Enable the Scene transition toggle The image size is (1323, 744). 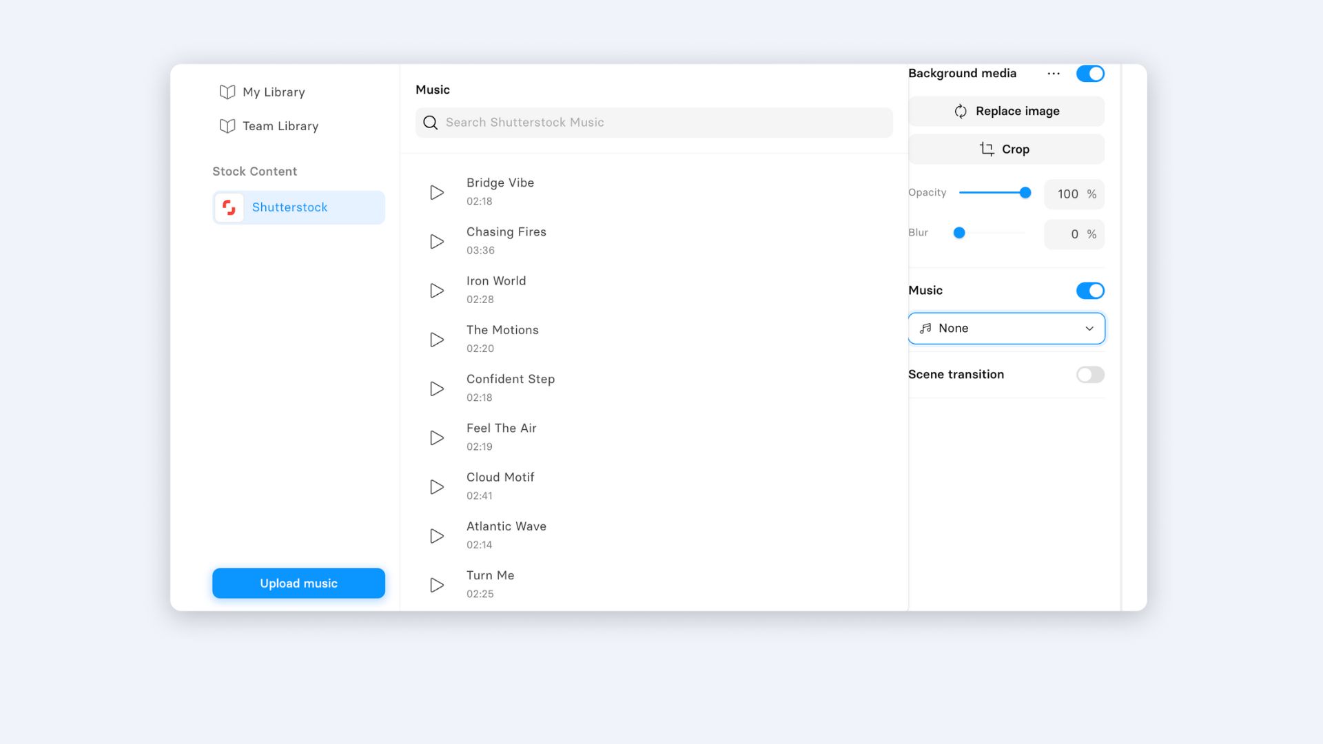[x=1090, y=375]
